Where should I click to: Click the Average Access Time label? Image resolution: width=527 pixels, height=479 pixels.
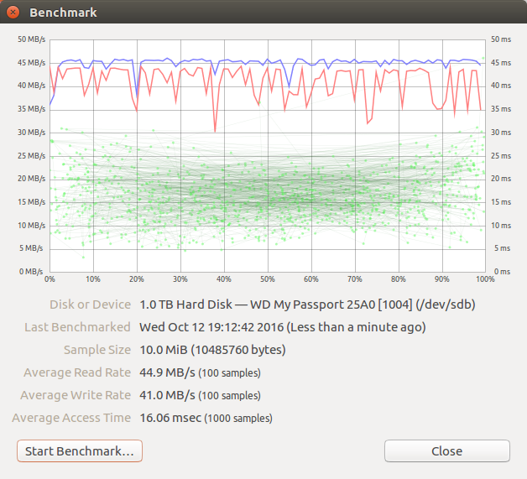point(71,418)
